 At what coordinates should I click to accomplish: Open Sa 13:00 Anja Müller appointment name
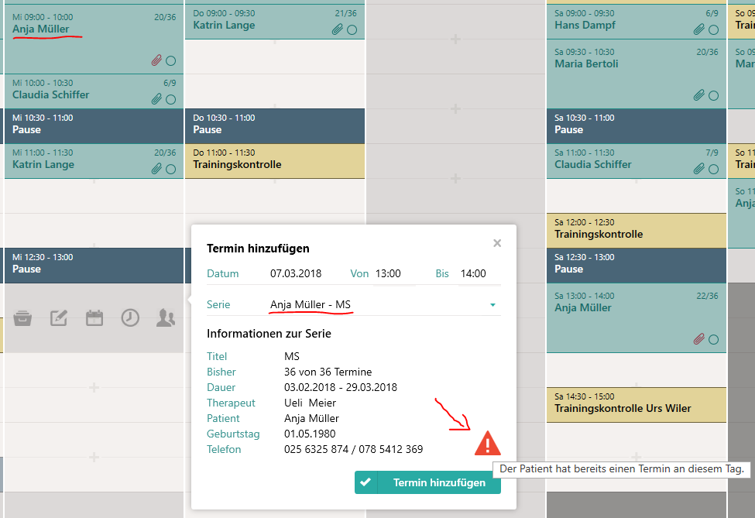(x=583, y=307)
